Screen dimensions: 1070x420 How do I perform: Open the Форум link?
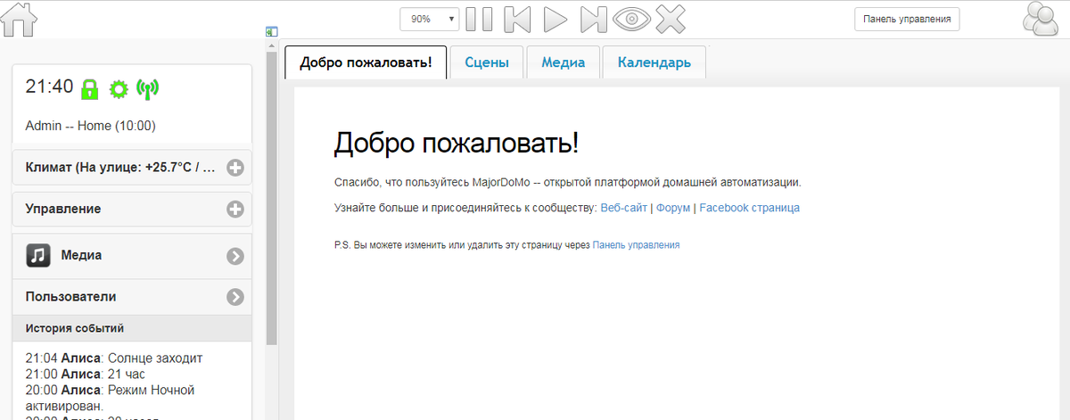click(673, 208)
